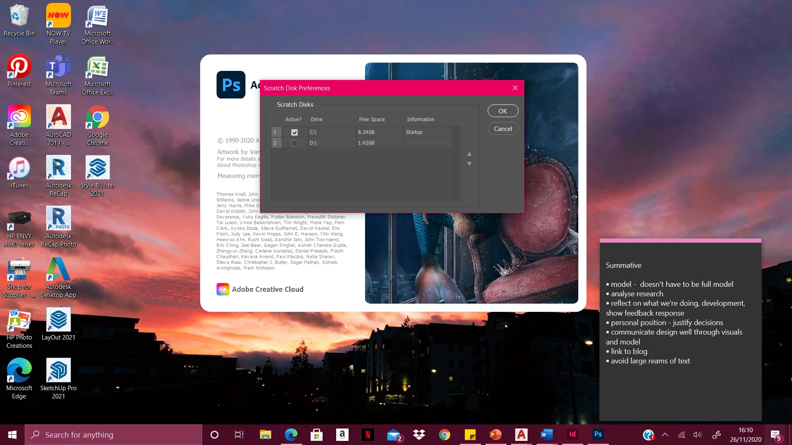Enable the D:\ drive as scratch disk
Screen dimensions: 792x445
point(294,143)
